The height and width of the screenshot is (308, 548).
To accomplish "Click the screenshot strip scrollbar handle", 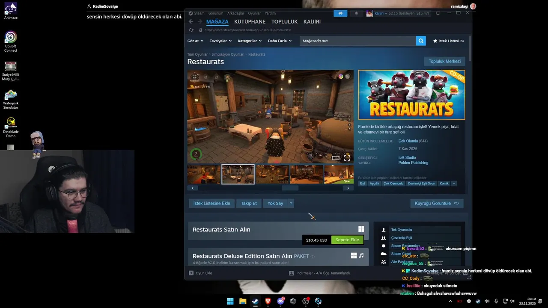I will [290, 188].
